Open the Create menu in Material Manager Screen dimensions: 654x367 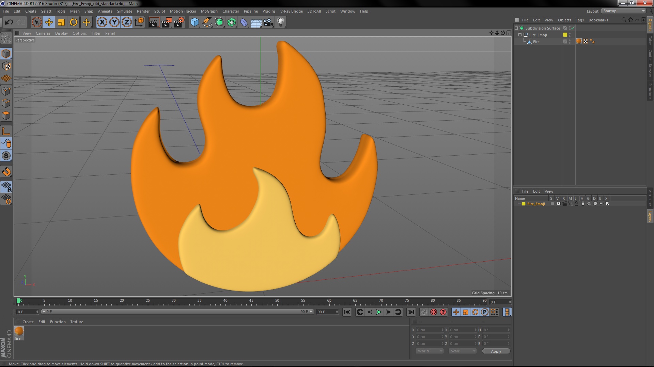(28, 322)
